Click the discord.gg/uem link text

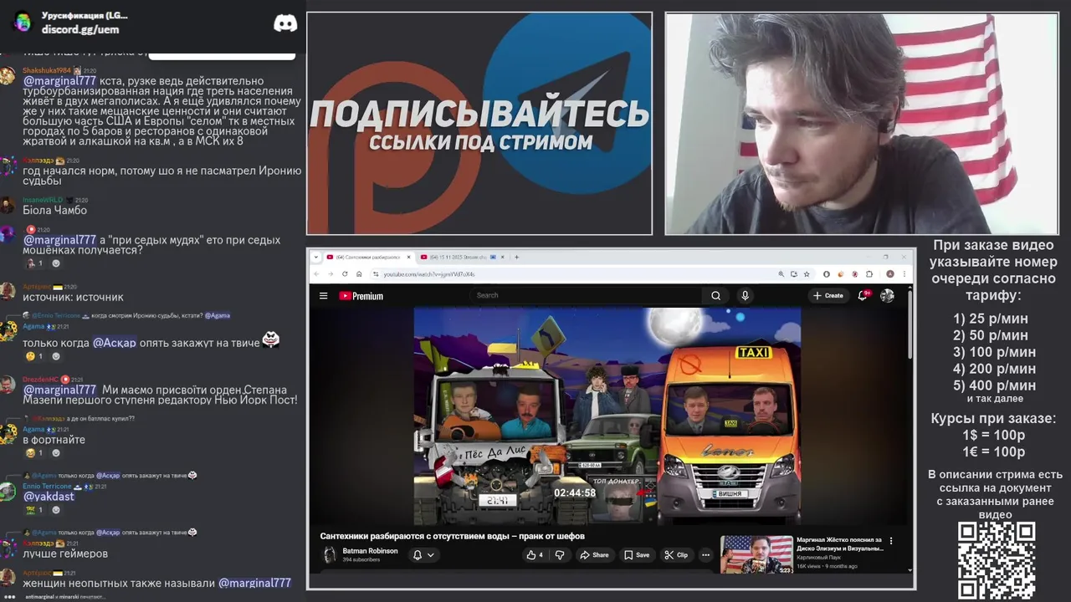click(80, 29)
